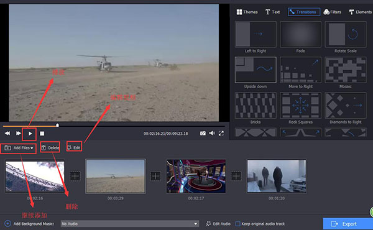Open the Elements tab
This screenshot has height=230, width=373.
pos(360,12)
